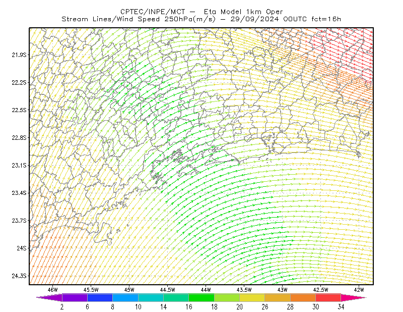
Task: Click the bright green 16-18 legend segment
Action: pos(201,297)
